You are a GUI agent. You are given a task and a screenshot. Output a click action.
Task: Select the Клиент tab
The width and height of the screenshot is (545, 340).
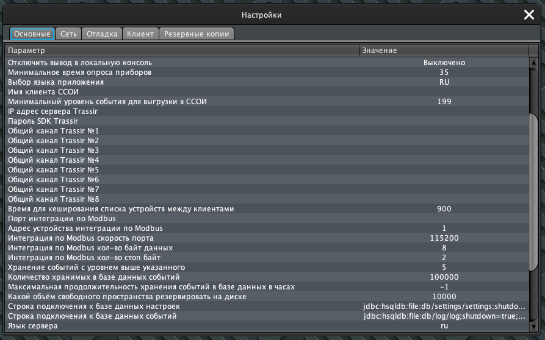[140, 34]
